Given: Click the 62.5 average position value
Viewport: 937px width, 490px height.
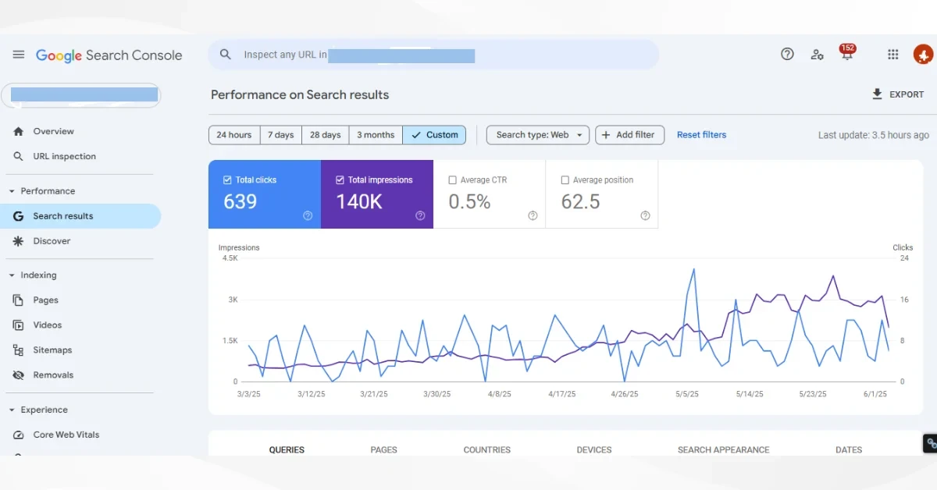Looking at the screenshot, I should point(580,201).
